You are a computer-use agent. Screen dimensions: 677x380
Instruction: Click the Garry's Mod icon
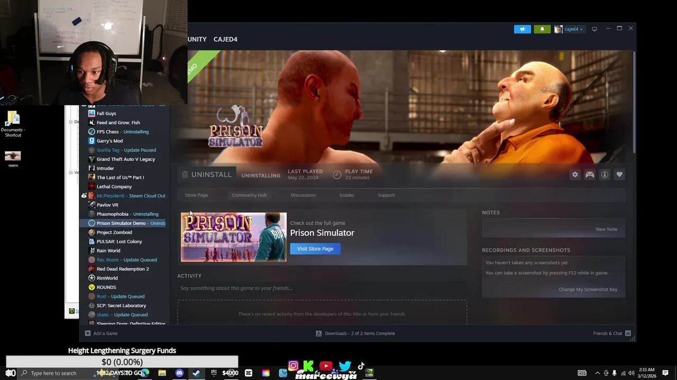click(92, 141)
